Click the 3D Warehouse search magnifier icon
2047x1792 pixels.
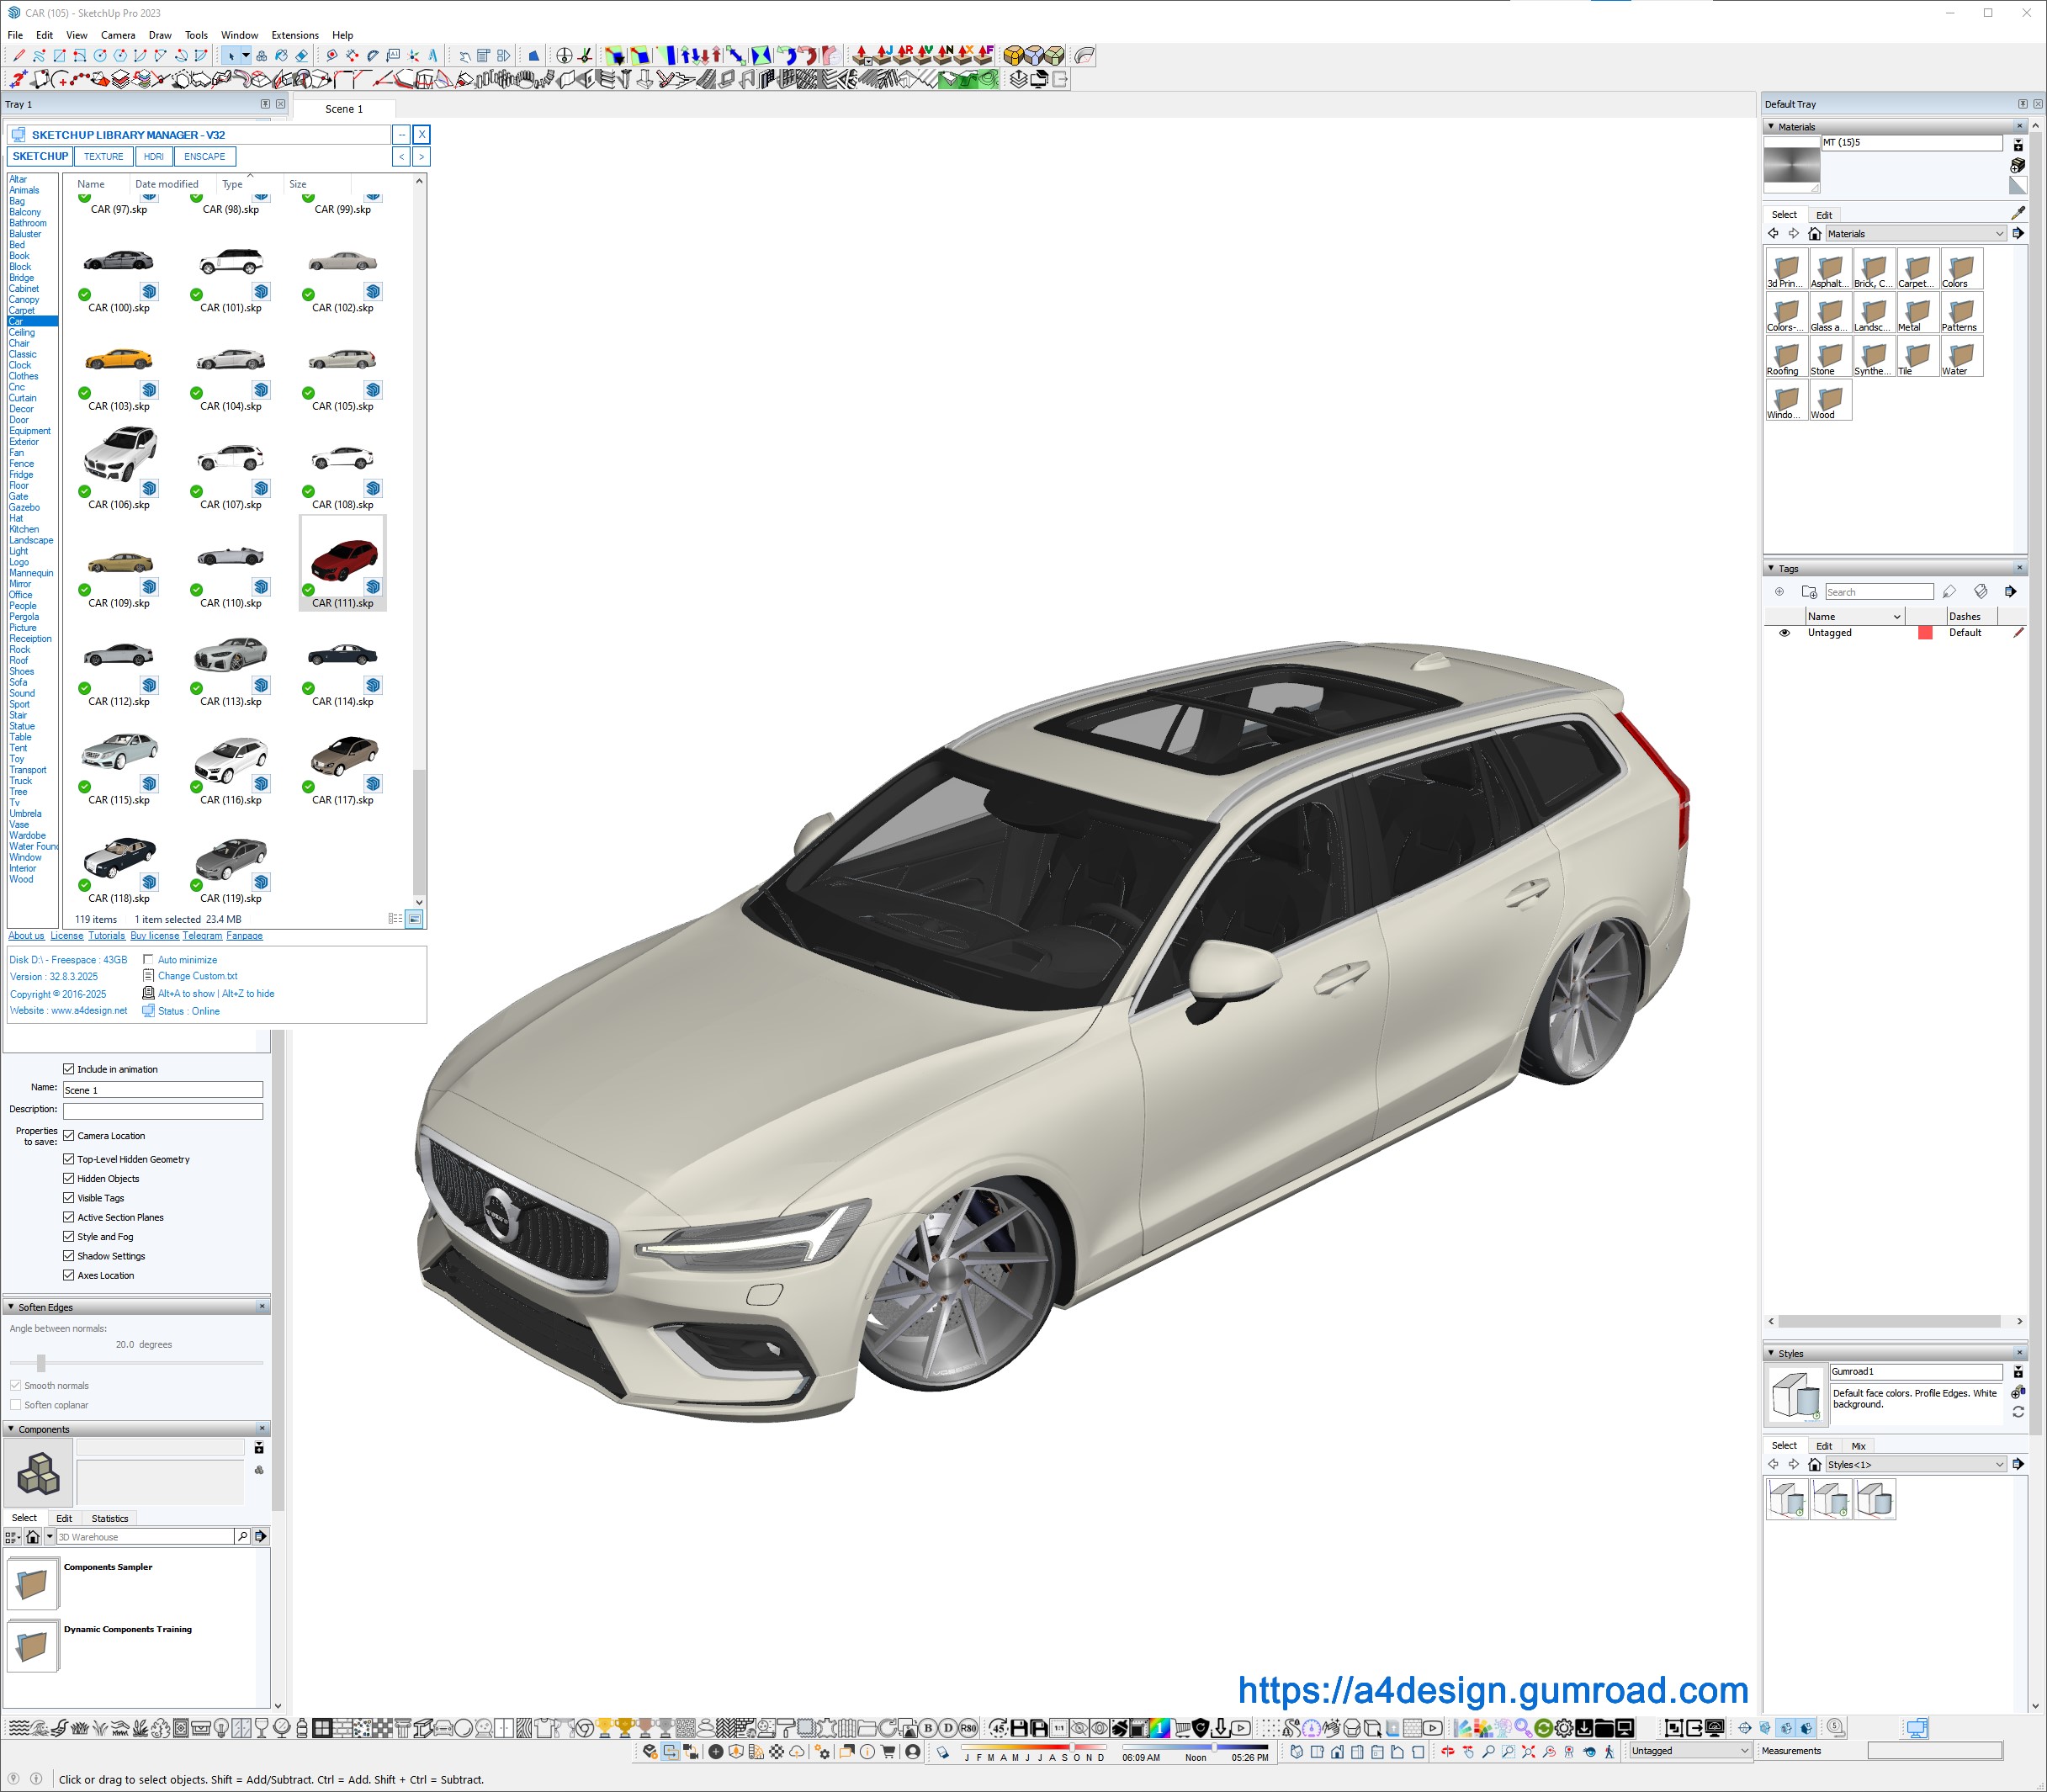(x=242, y=1537)
